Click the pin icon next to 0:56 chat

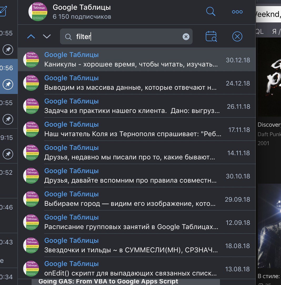click(8, 84)
